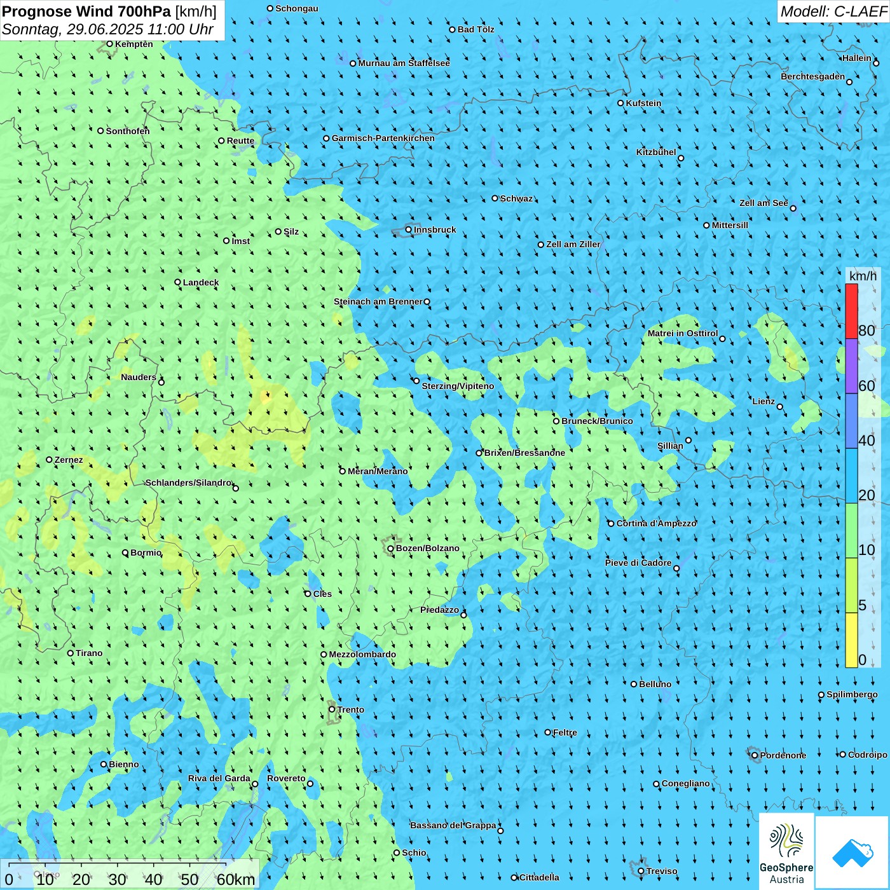Click the Hallein city label
Screen dimensions: 890x890
857,58
